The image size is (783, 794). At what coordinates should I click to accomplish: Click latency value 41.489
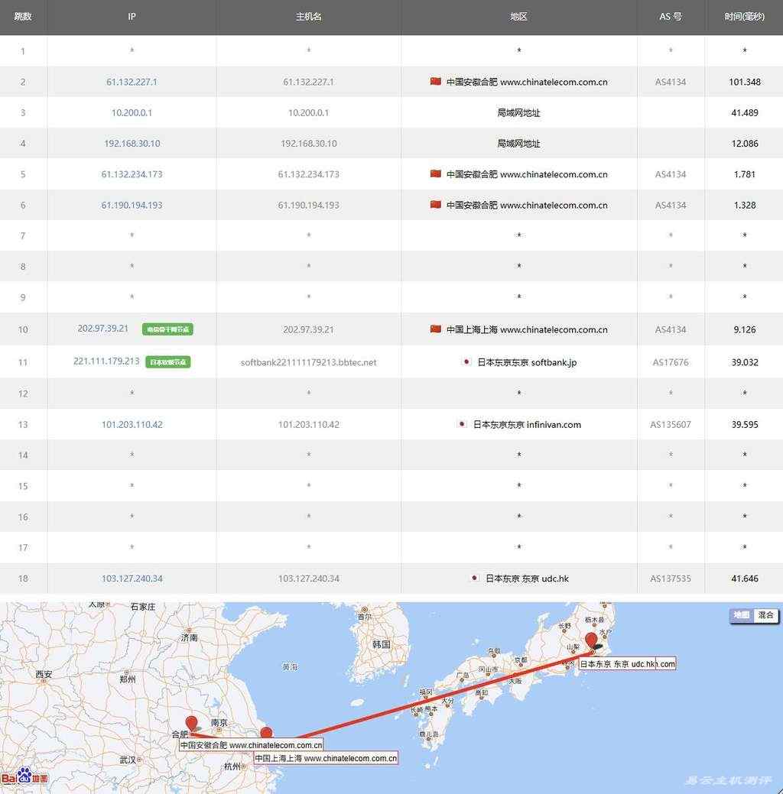coord(745,112)
